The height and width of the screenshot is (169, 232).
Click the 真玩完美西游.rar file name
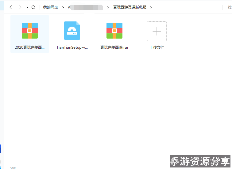pos(114,47)
